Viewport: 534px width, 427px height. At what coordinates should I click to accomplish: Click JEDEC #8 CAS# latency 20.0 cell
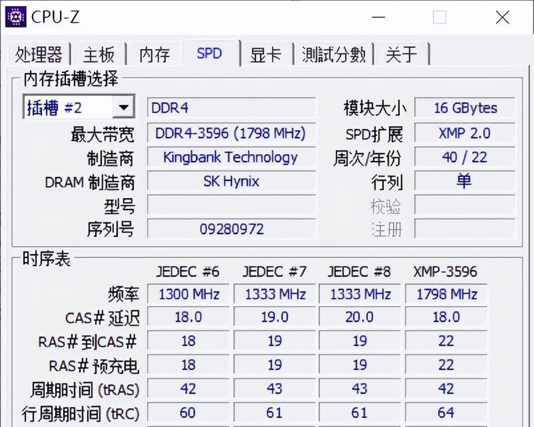360,318
